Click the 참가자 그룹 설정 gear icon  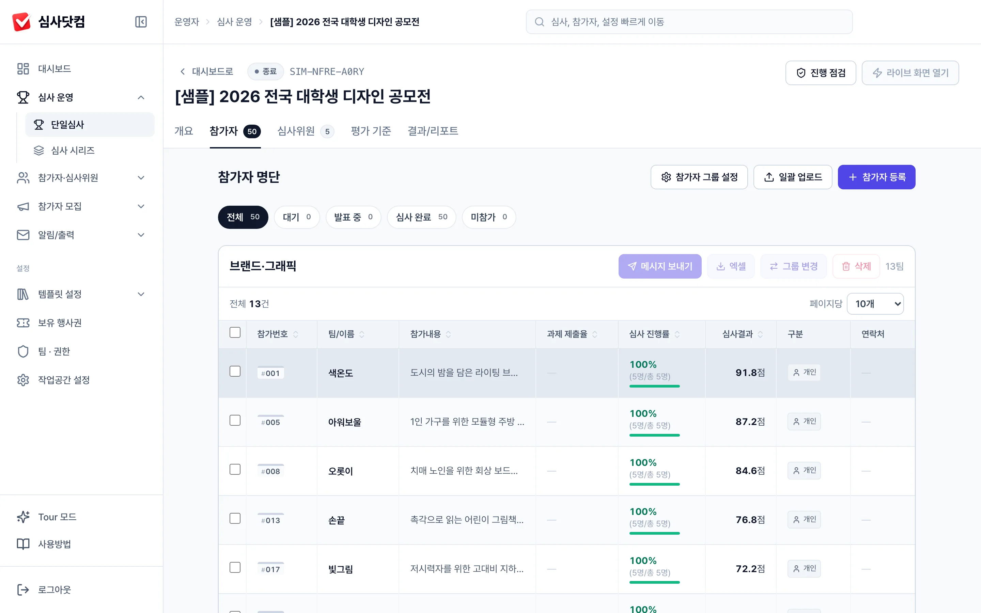(666, 177)
